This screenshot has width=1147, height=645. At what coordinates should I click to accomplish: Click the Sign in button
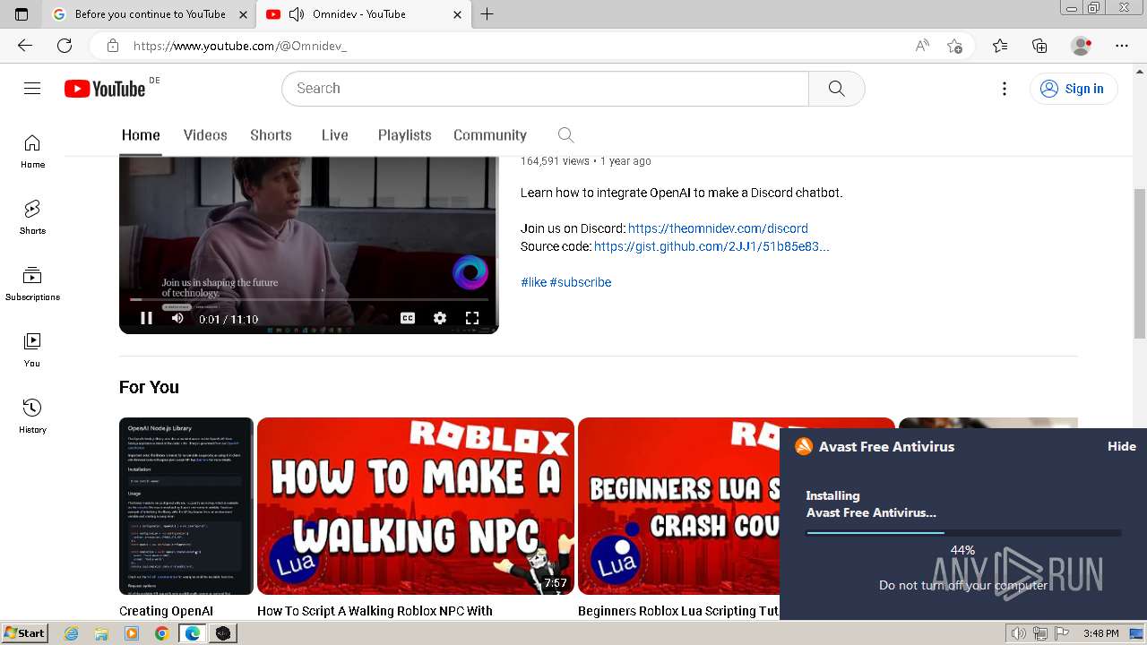(x=1073, y=89)
